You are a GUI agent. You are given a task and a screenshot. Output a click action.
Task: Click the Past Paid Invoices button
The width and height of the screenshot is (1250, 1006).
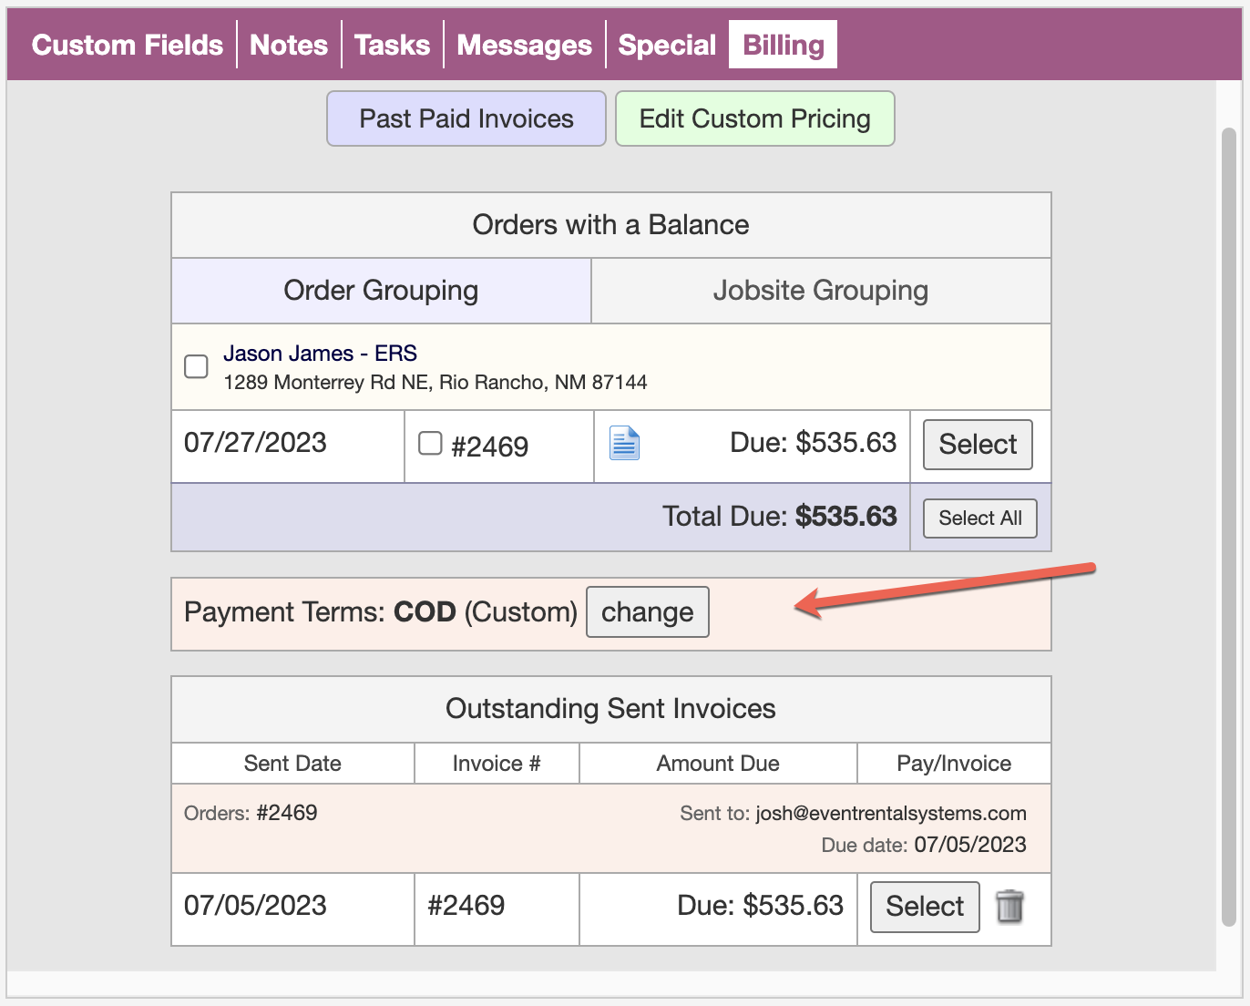466,118
